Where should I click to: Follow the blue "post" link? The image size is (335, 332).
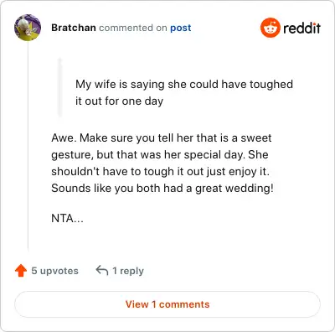[181, 28]
